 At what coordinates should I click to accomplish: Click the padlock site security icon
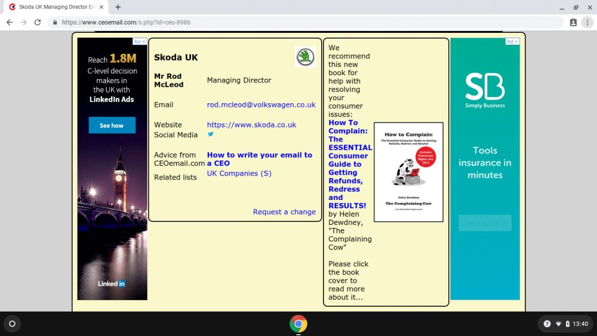(x=55, y=23)
